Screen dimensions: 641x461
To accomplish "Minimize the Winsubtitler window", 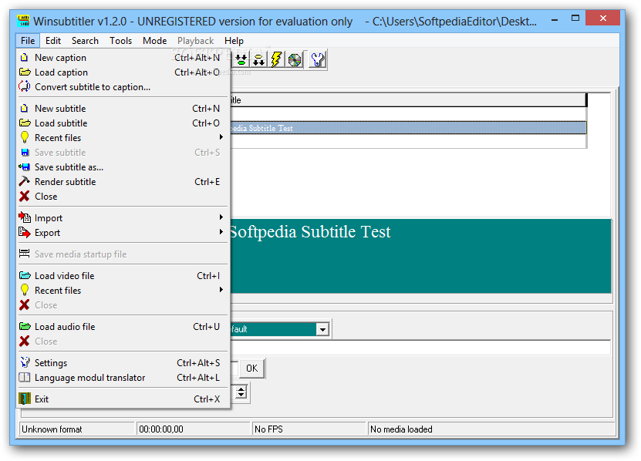I will [x=555, y=19].
